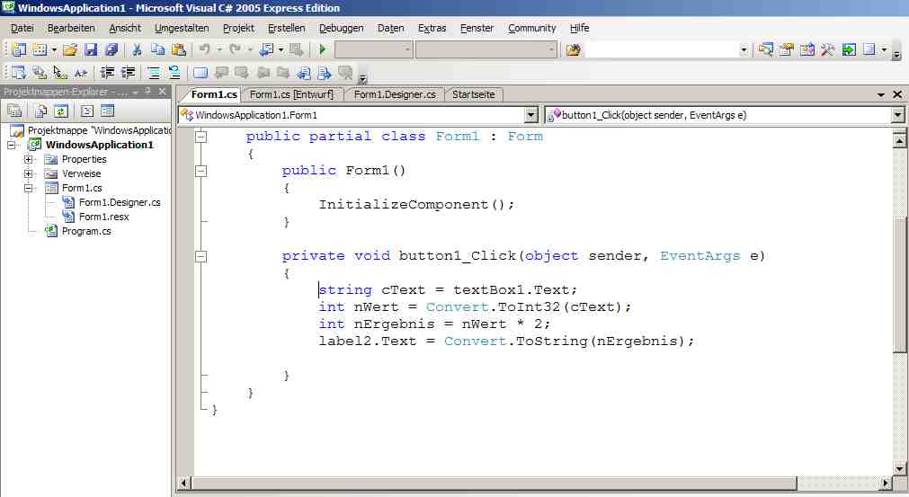Open the Find combo box dropdown arrow

coord(744,50)
